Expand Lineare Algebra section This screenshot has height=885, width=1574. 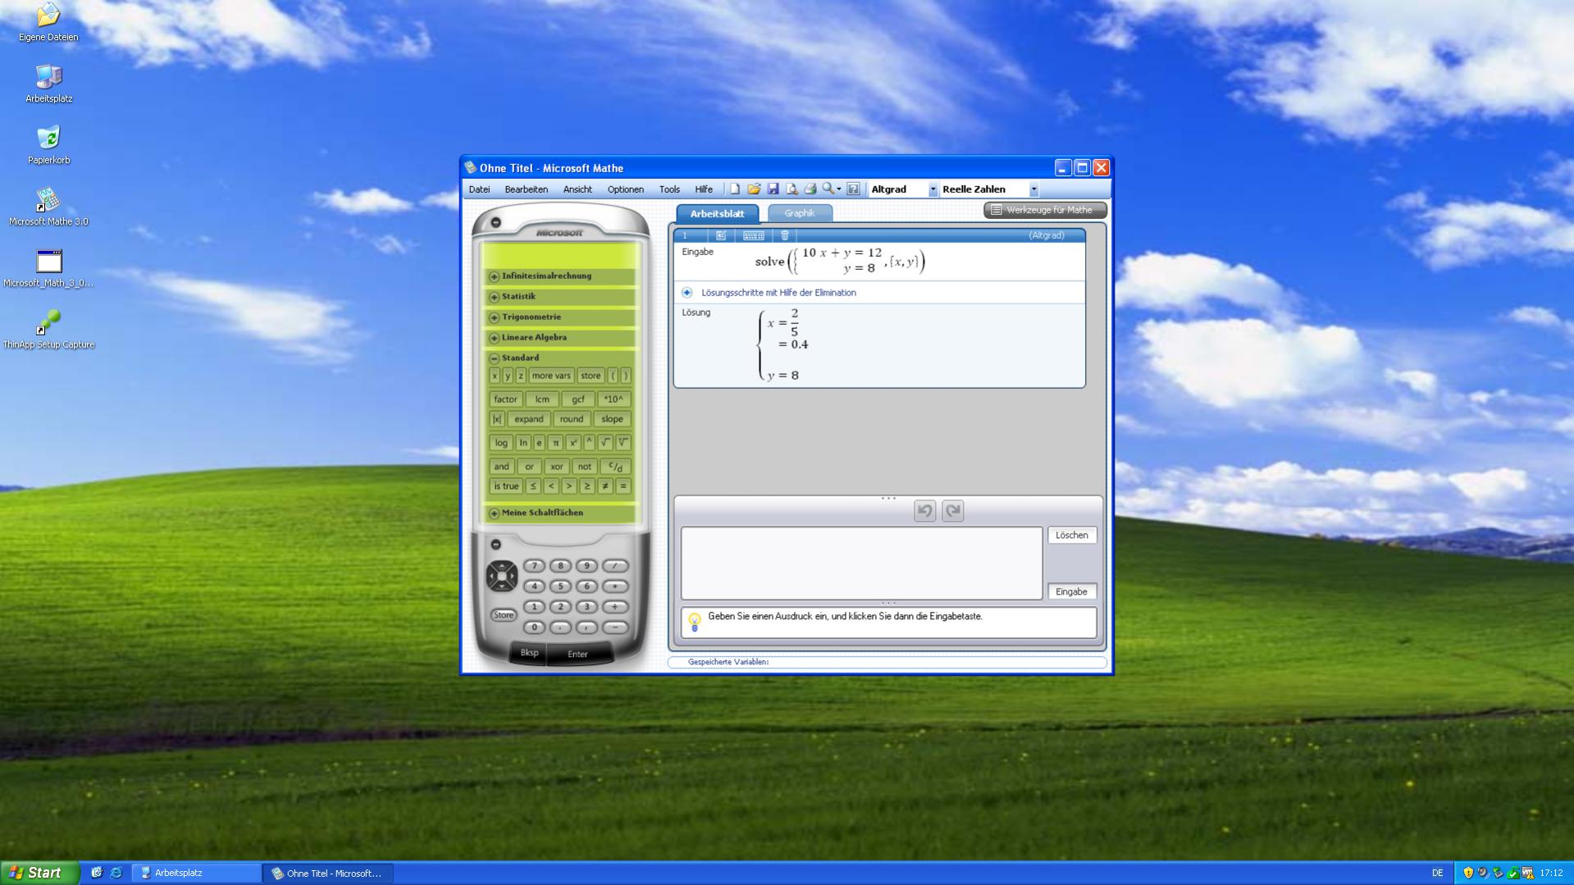(494, 338)
